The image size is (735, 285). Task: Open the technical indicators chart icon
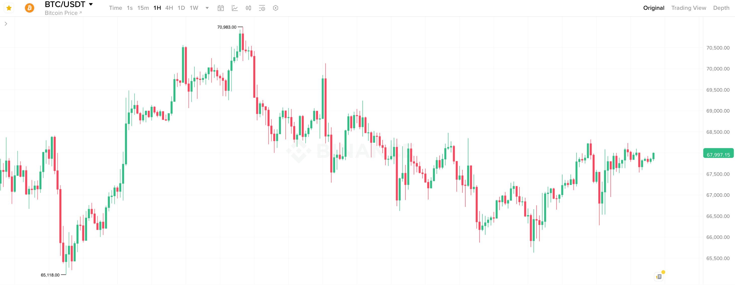coord(234,8)
